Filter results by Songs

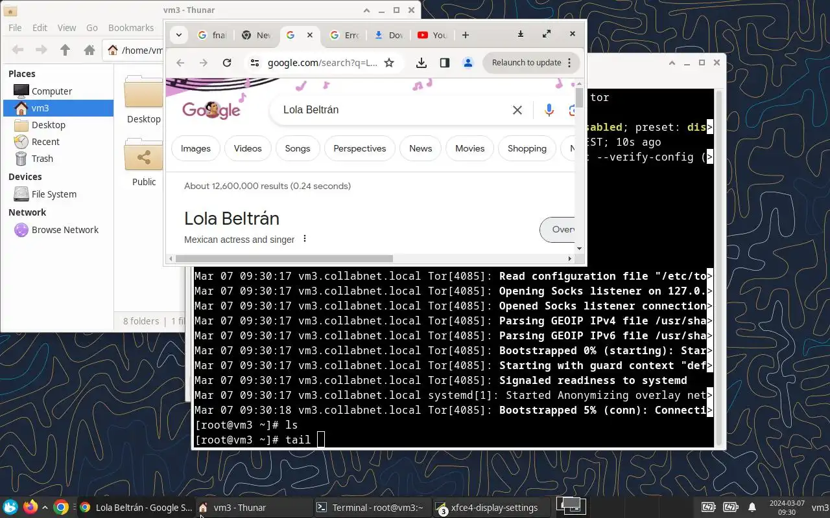click(x=298, y=148)
